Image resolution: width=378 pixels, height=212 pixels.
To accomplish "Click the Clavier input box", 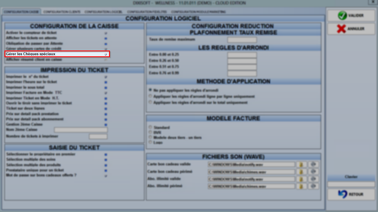I will tap(351, 184).
